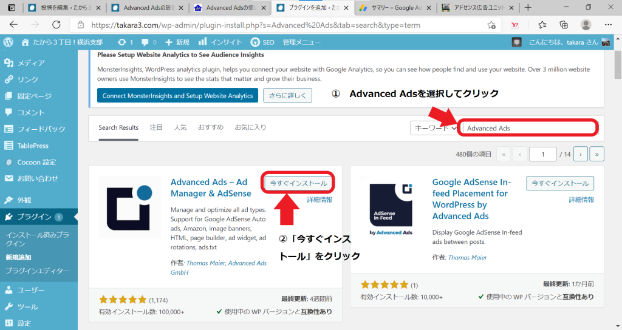
Task: Open WordPress logo menu in admin bar
Action: pyautogui.click(x=9, y=42)
